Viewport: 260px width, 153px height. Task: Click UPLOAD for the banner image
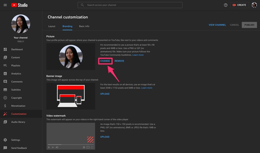[x=105, y=94]
